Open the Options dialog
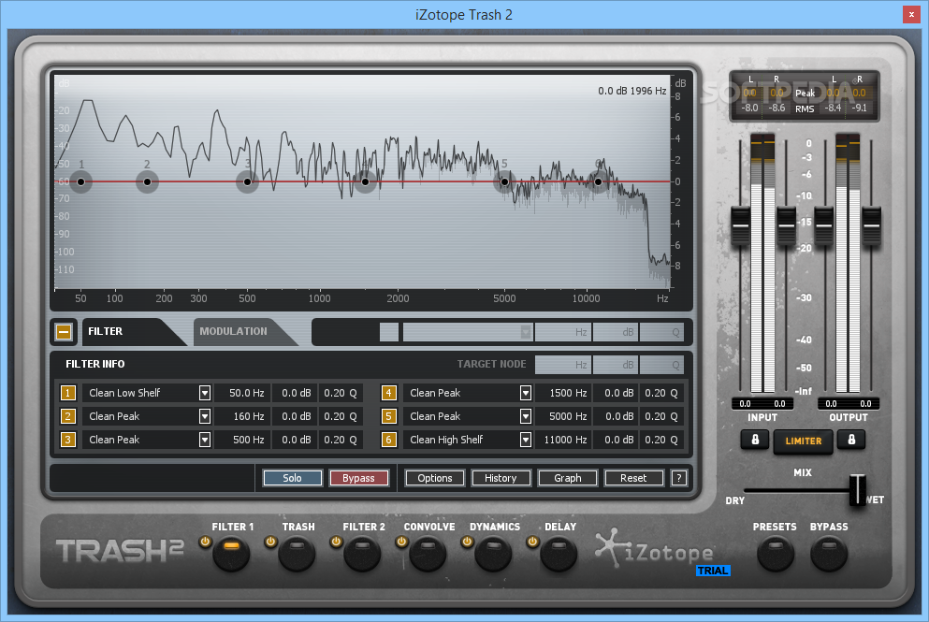This screenshot has height=622, width=929. [435, 478]
